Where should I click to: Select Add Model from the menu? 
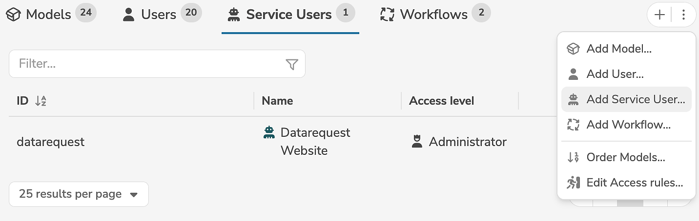[618, 49]
